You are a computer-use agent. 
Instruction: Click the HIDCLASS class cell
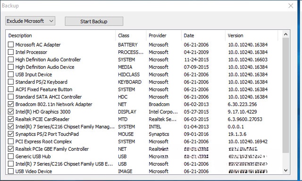[x=129, y=74]
